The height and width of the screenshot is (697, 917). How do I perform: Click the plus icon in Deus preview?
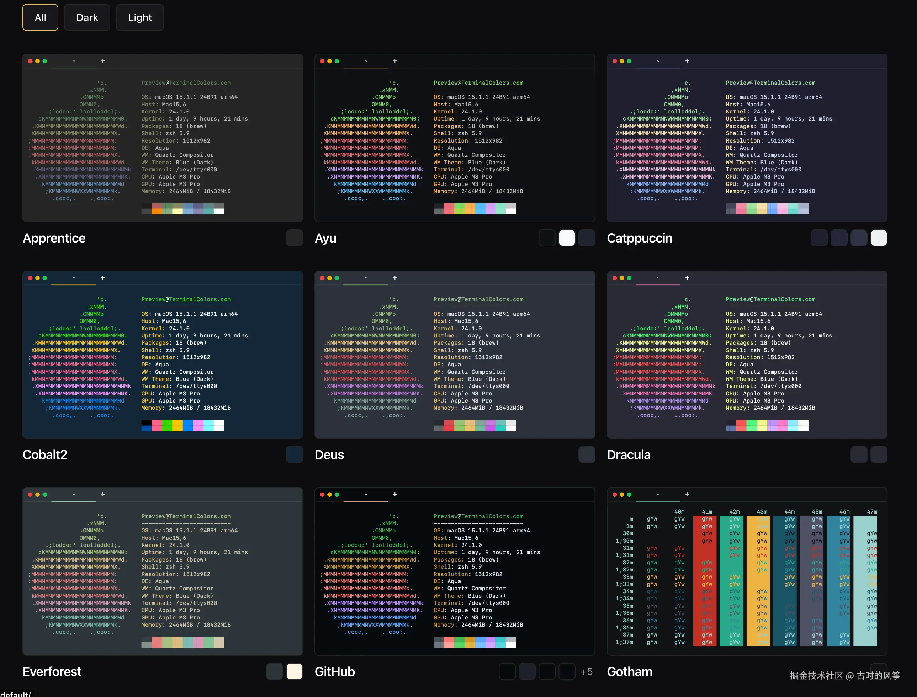pyautogui.click(x=394, y=277)
